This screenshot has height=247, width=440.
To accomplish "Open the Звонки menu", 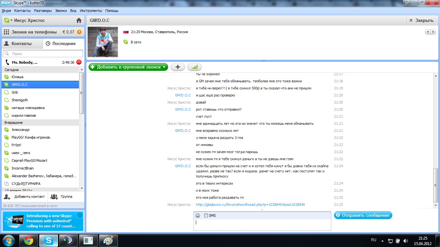I will [x=61, y=11].
